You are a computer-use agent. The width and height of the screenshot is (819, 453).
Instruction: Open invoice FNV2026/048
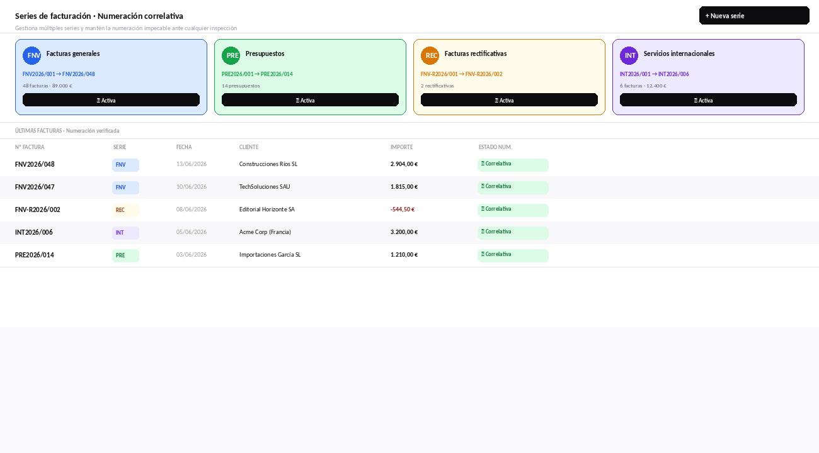coord(35,164)
